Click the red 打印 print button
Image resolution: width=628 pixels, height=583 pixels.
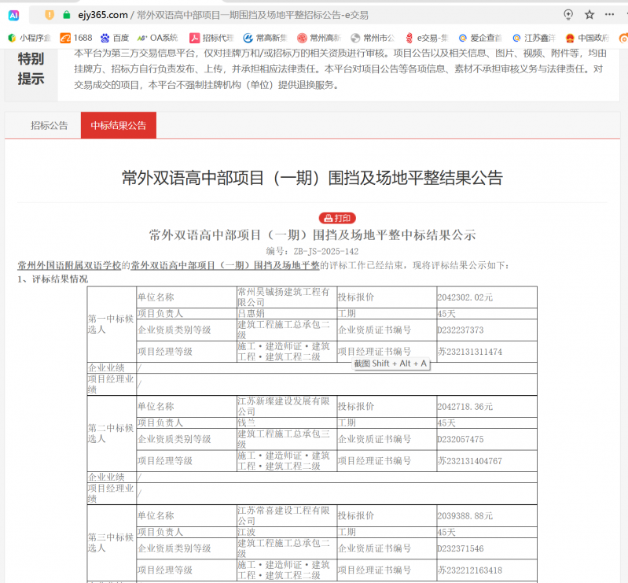(x=337, y=218)
